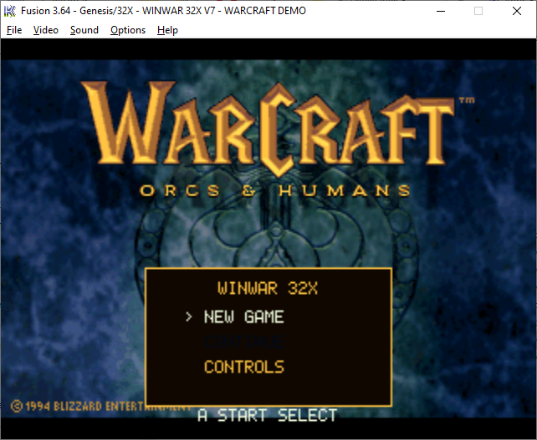This screenshot has height=440, width=537.
Task: Select the dimmed CONTINUE menu entry
Action: tap(244, 341)
